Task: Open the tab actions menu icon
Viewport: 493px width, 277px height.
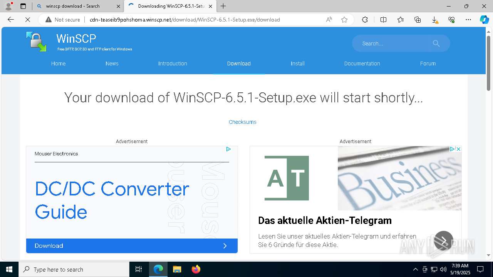Action: 23,6
